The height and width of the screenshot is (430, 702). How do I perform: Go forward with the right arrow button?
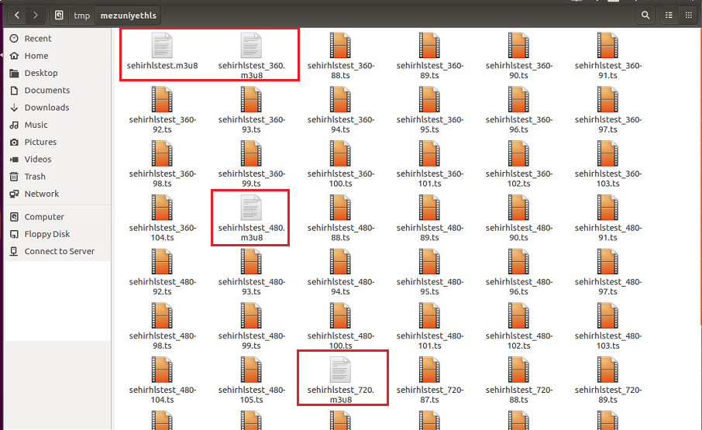click(36, 15)
